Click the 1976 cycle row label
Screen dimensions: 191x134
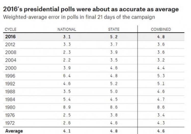click(x=10, y=115)
